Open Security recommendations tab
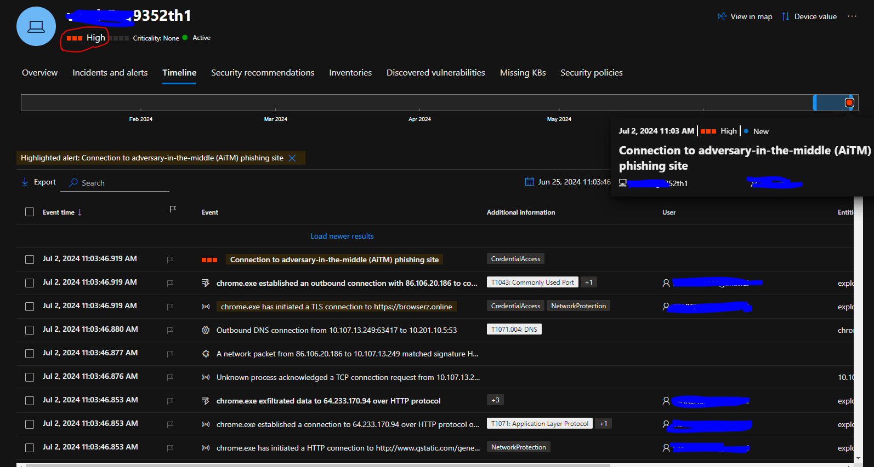 pos(263,73)
